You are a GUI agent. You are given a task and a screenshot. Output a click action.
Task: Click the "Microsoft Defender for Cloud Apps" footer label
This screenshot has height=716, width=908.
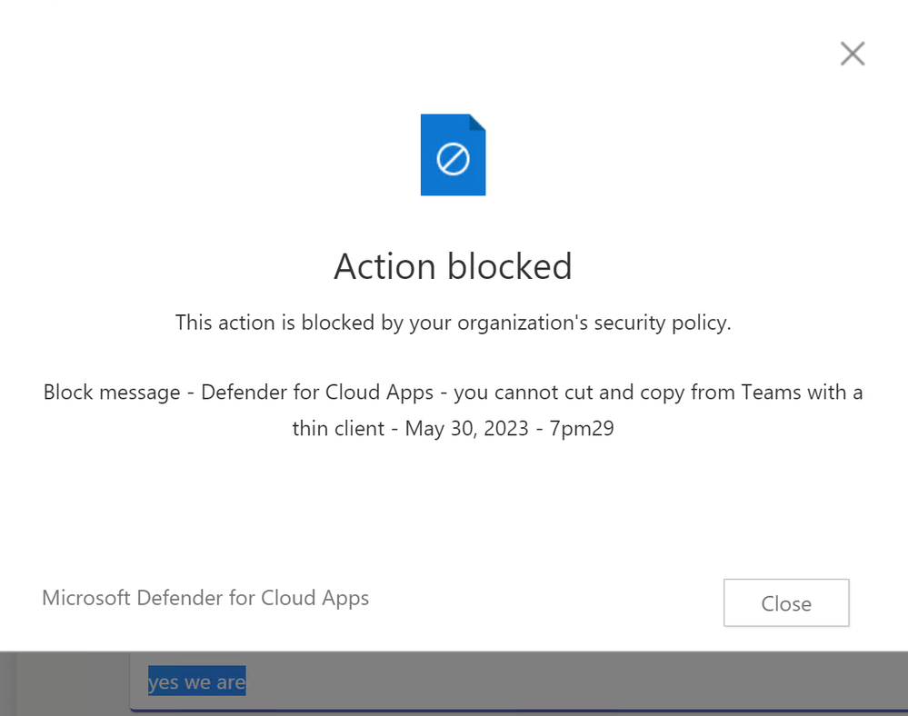tap(205, 598)
